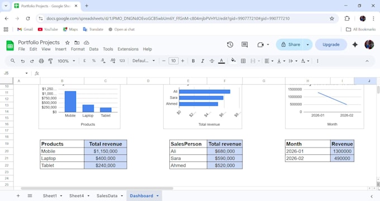Open the Data menu
Viewport: 380px width, 201px height.
point(94,49)
